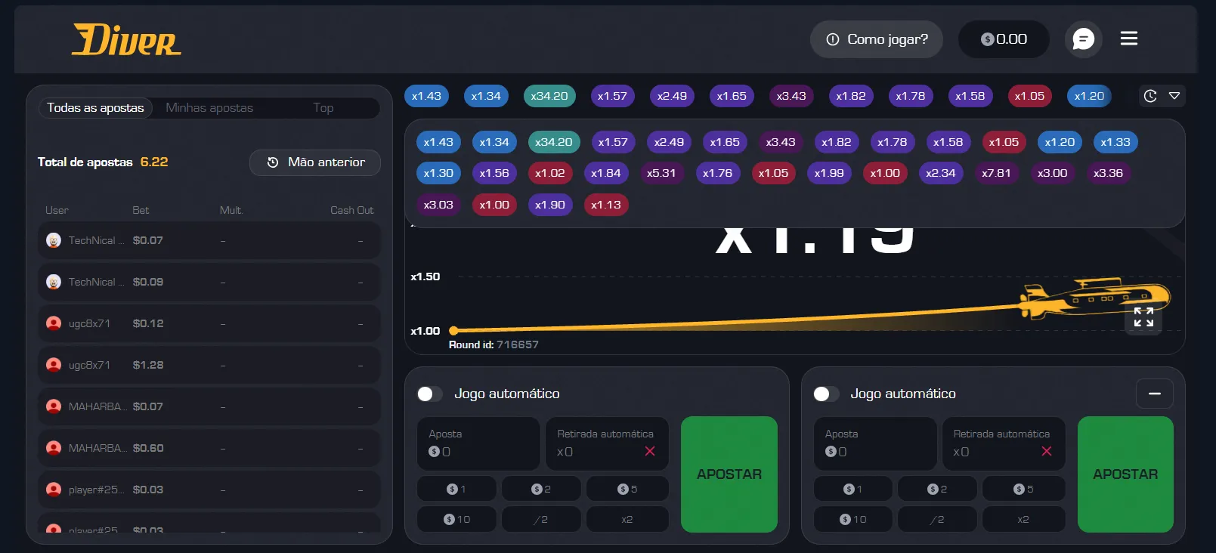
Task: Click the $0.00 balance display
Action: coord(1004,39)
